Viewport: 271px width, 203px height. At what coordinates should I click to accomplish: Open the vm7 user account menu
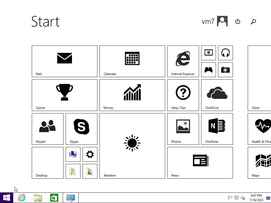pyautogui.click(x=214, y=21)
